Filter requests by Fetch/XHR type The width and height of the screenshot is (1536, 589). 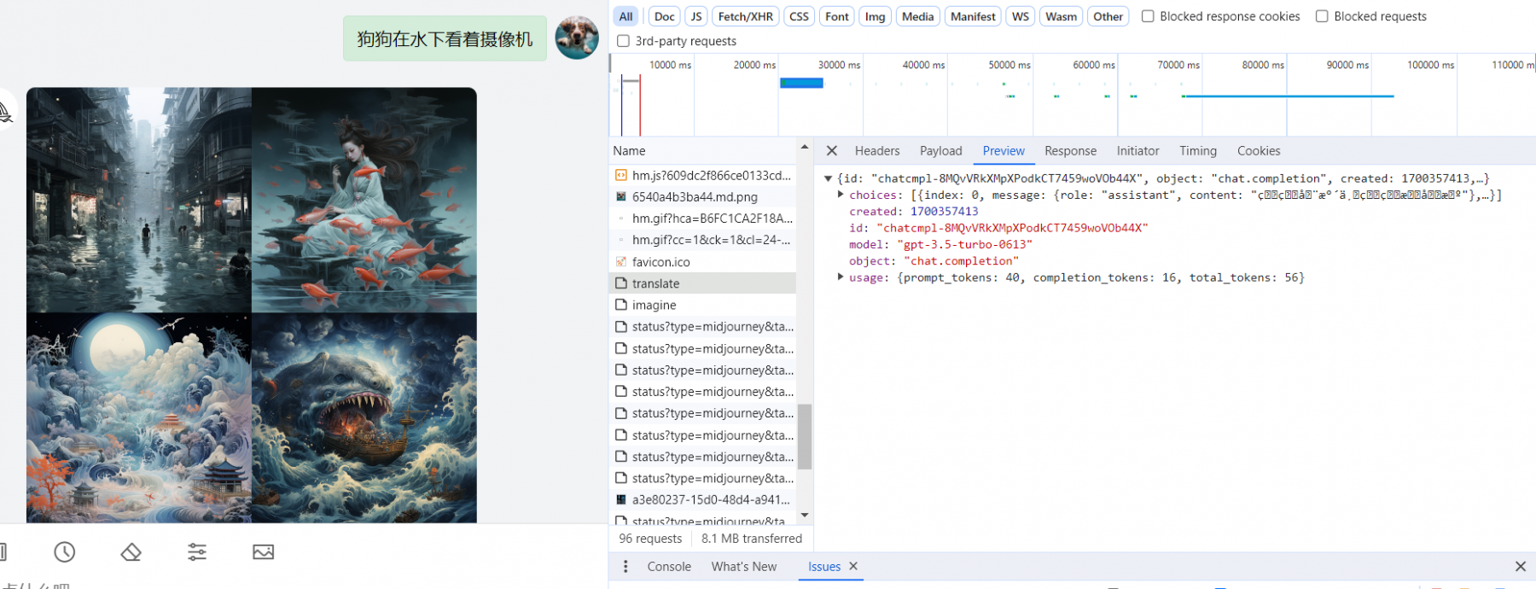746,16
